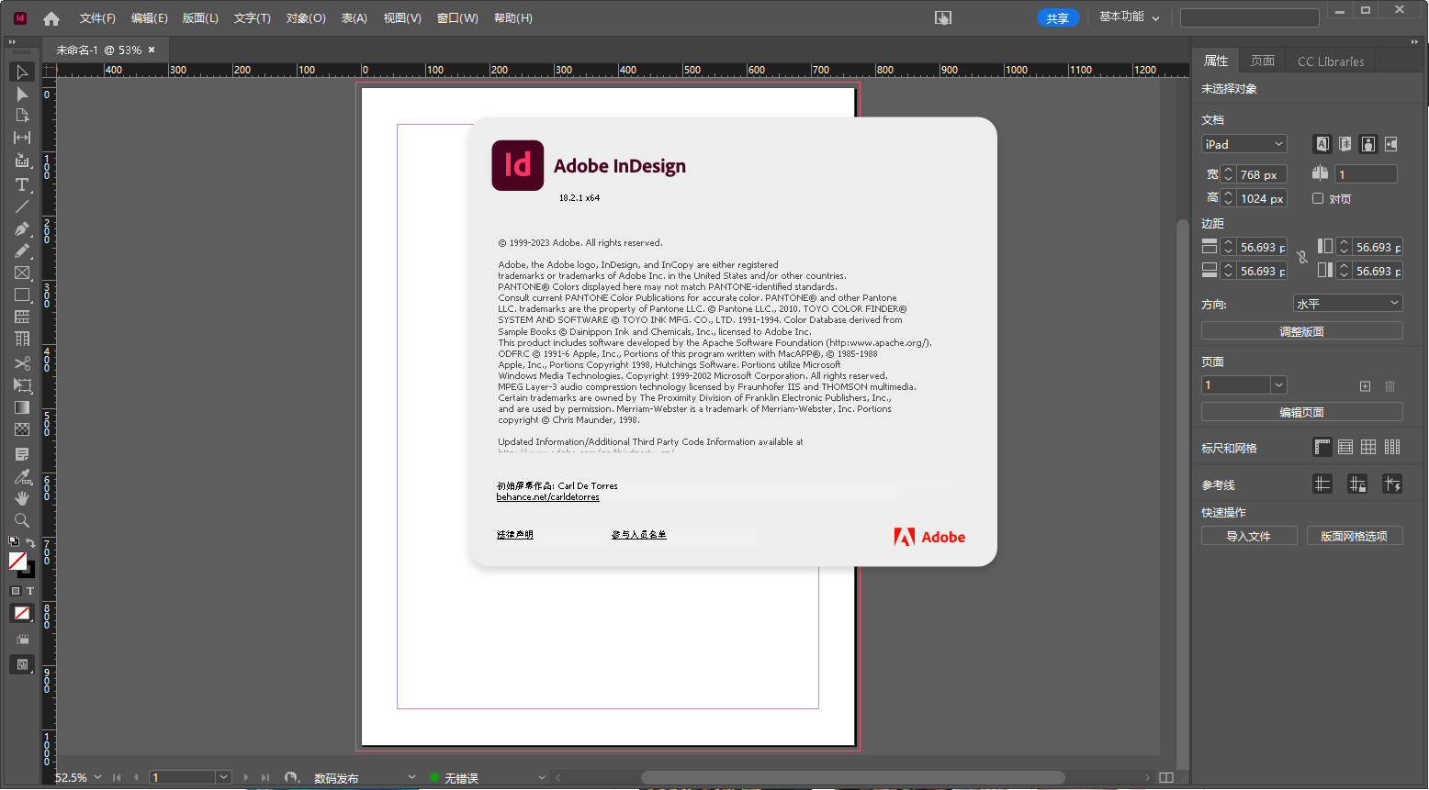This screenshot has width=1429, height=790.
Task: Open the status bar page number dropdown
Action: tap(223, 777)
